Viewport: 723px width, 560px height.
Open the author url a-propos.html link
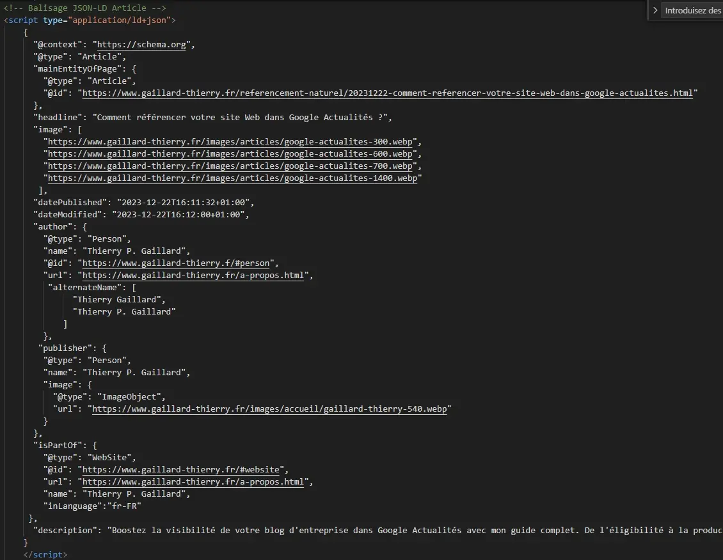(193, 276)
